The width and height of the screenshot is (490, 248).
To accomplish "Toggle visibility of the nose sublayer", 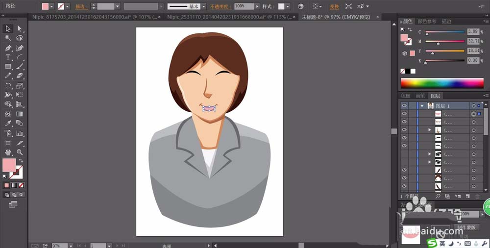I will [x=404, y=130].
